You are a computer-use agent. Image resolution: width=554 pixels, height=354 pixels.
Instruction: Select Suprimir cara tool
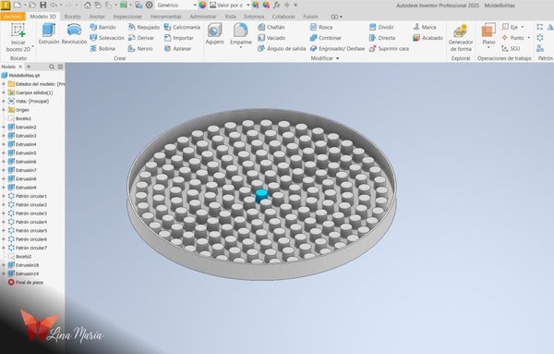pyautogui.click(x=389, y=48)
